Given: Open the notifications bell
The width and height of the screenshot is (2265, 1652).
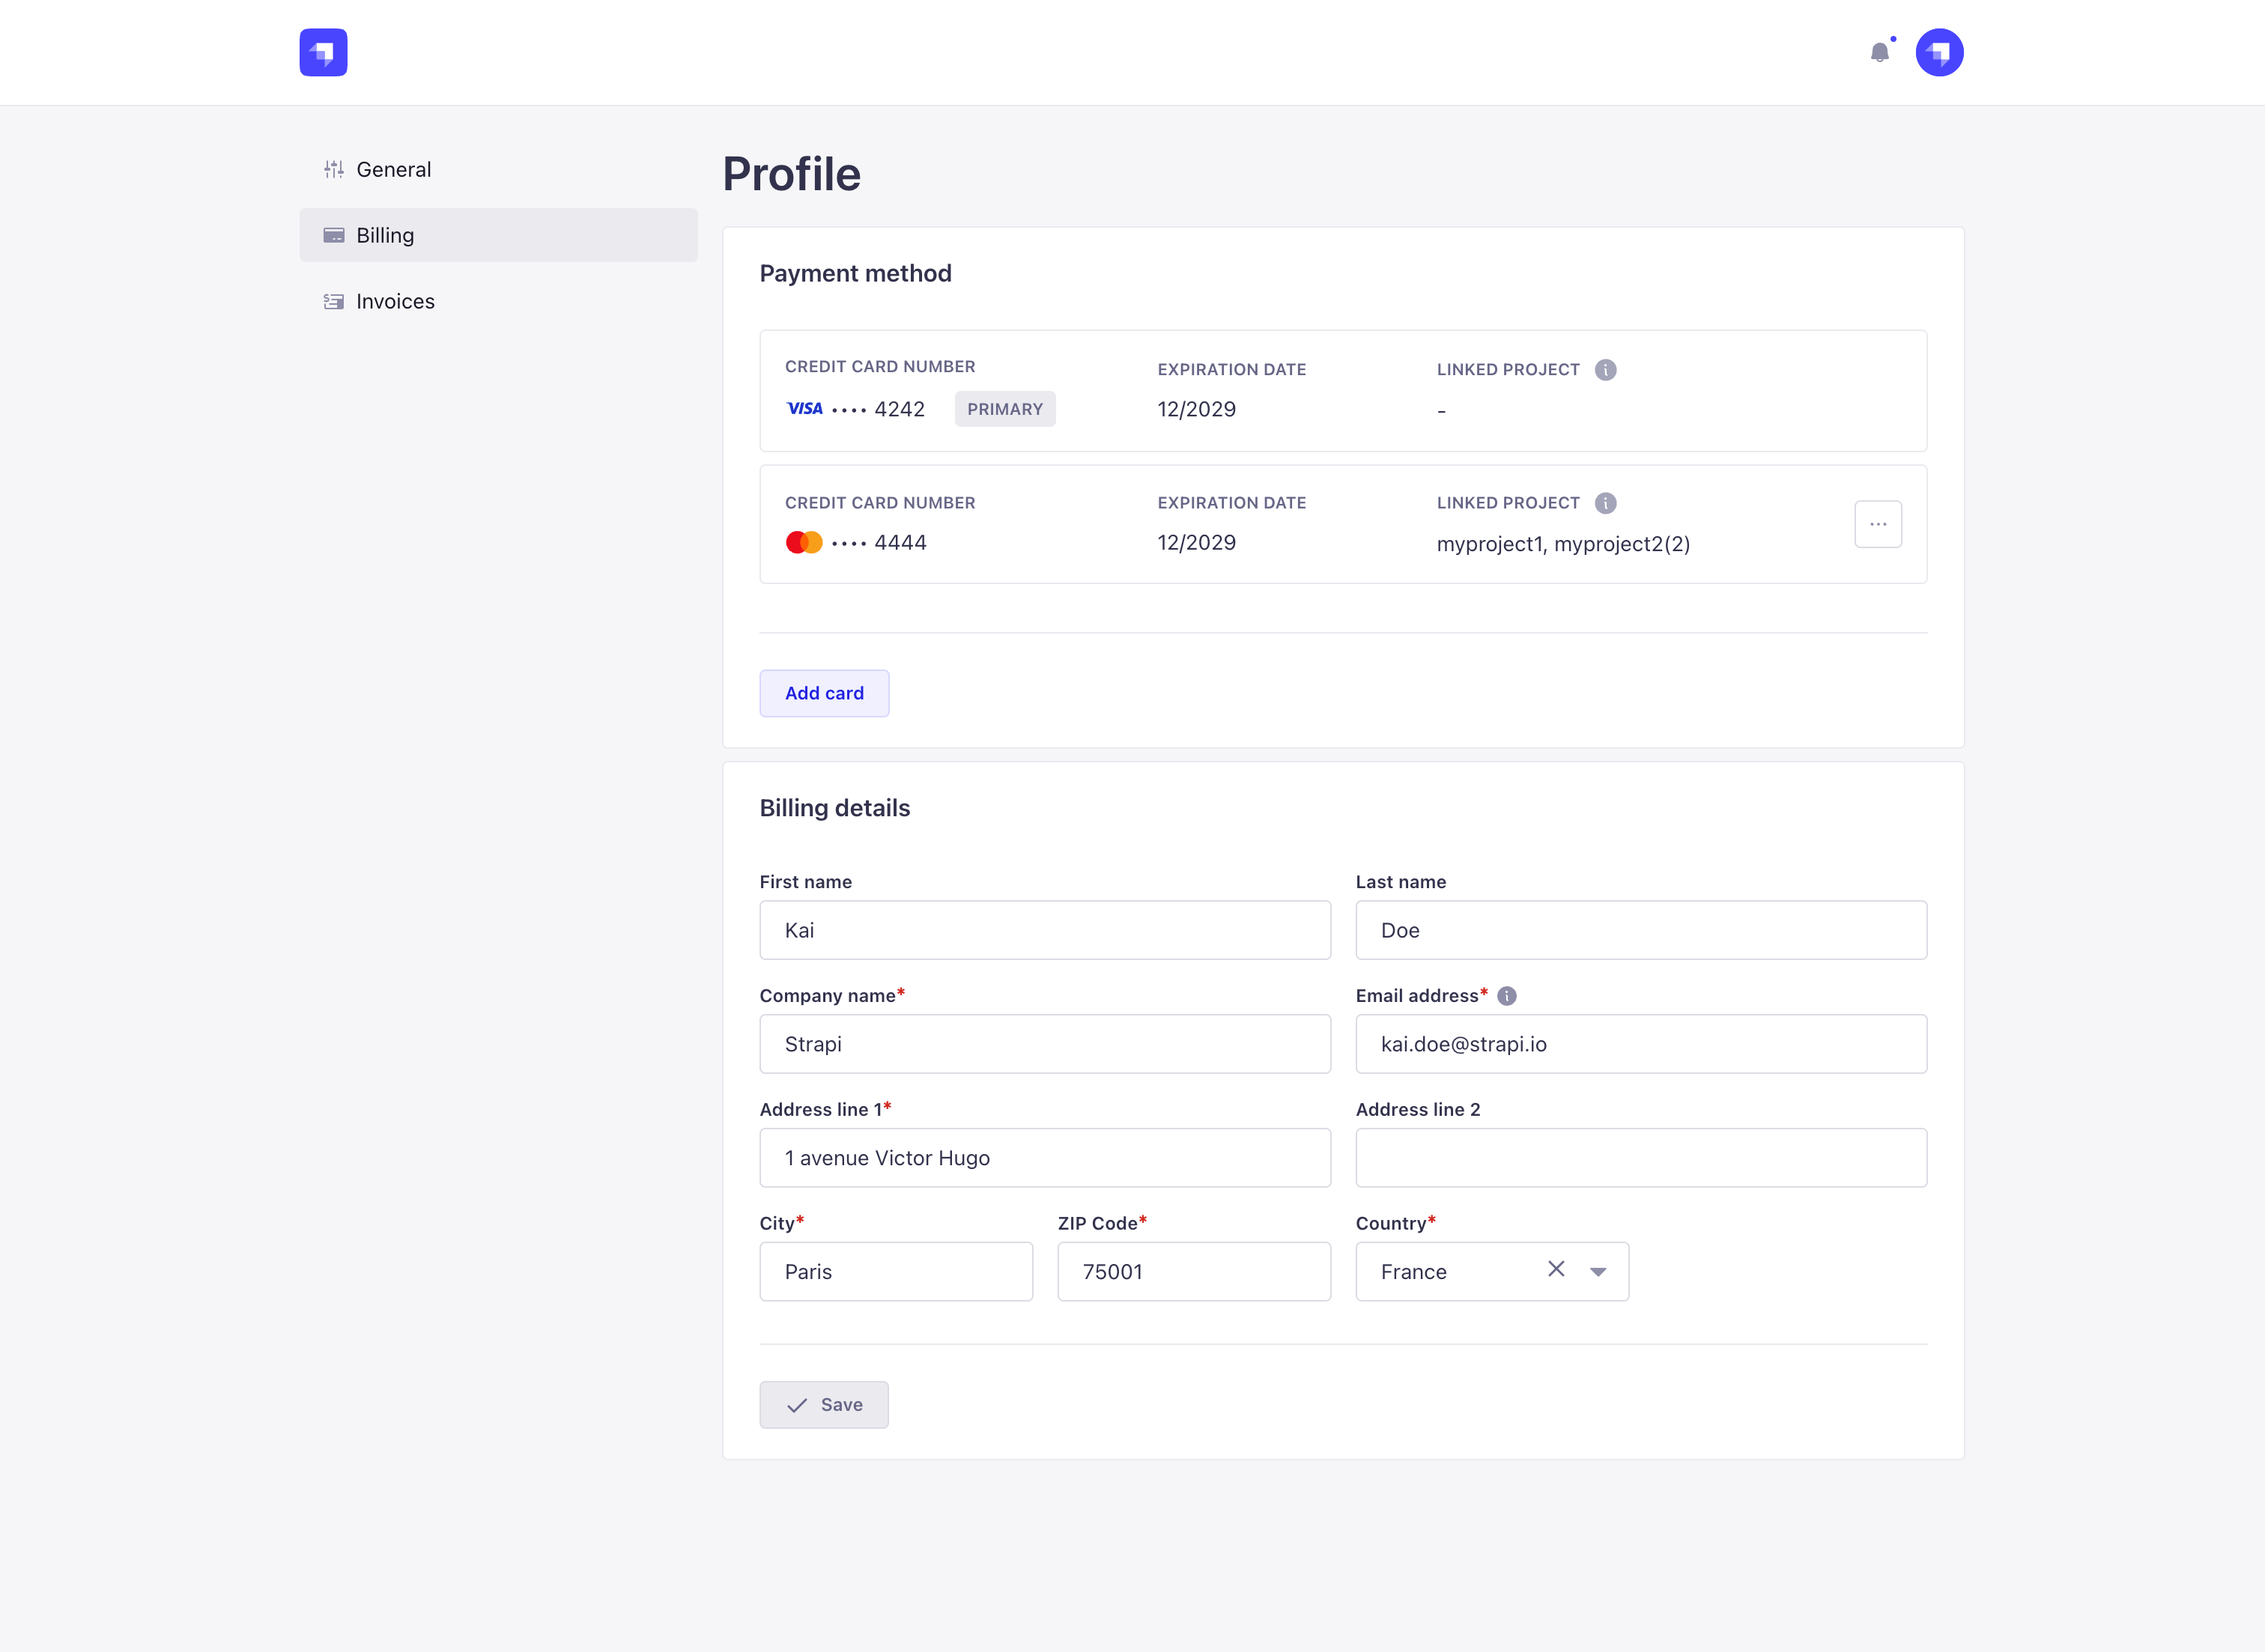Looking at the screenshot, I should [x=1881, y=52].
